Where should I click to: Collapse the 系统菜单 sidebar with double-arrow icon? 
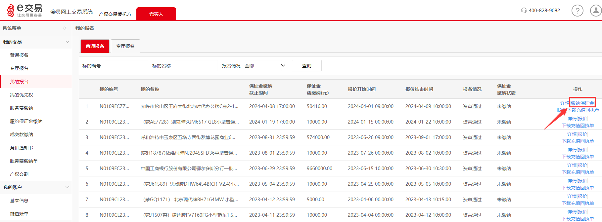click(x=65, y=28)
